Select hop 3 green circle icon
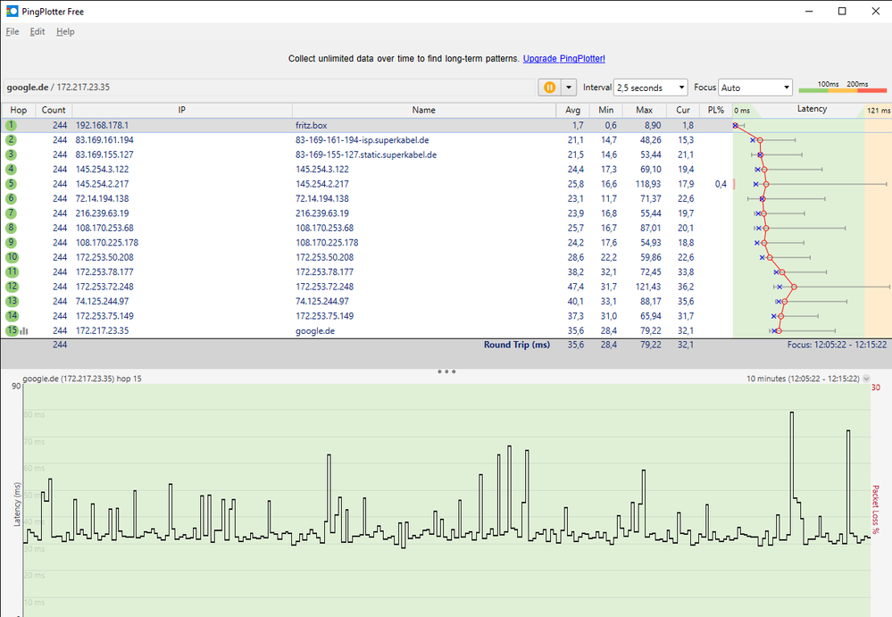892x617 pixels. tap(12, 154)
